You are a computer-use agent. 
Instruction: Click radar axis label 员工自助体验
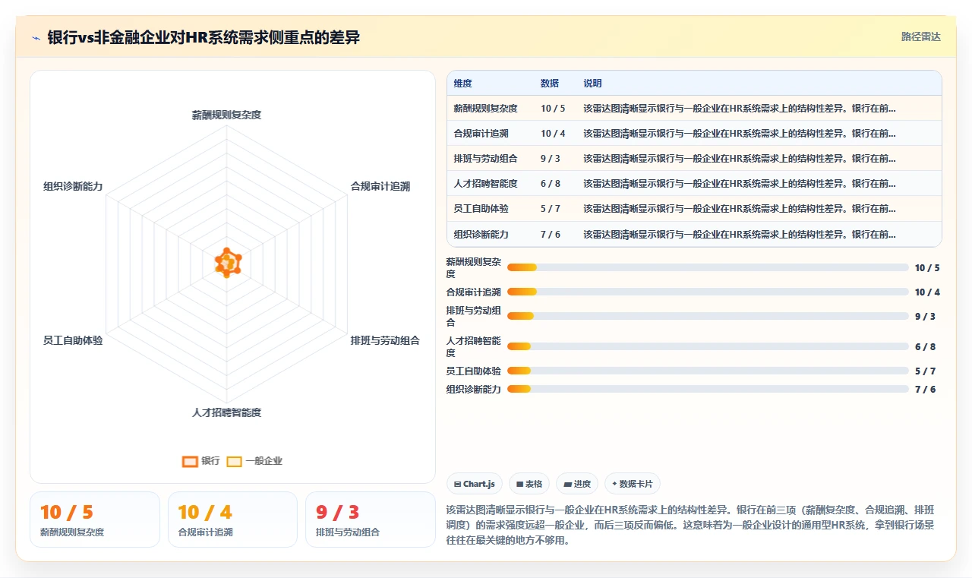[73, 340]
